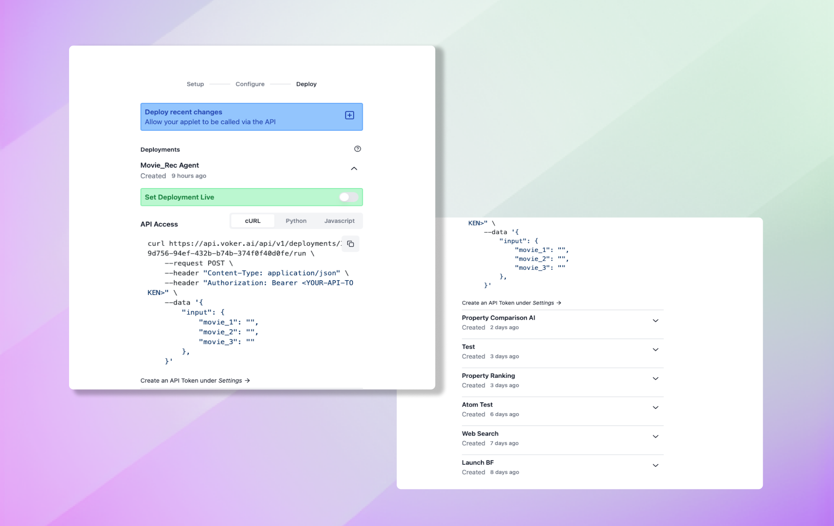Screen dimensions: 834x526
Task: Click '2 days ago' under Property Comparison AI
Action: [x=504, y=328]
